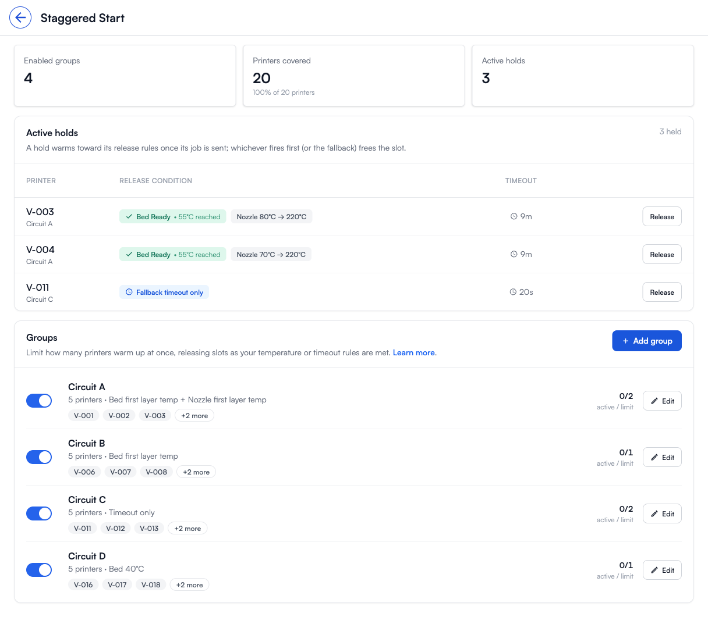The image size is (708, 617).
Task: Click the 'Fallback timeout only' badge
Action: pos(164,292)
